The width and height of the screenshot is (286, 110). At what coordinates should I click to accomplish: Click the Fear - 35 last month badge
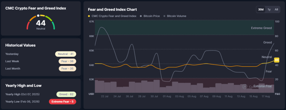67,69
